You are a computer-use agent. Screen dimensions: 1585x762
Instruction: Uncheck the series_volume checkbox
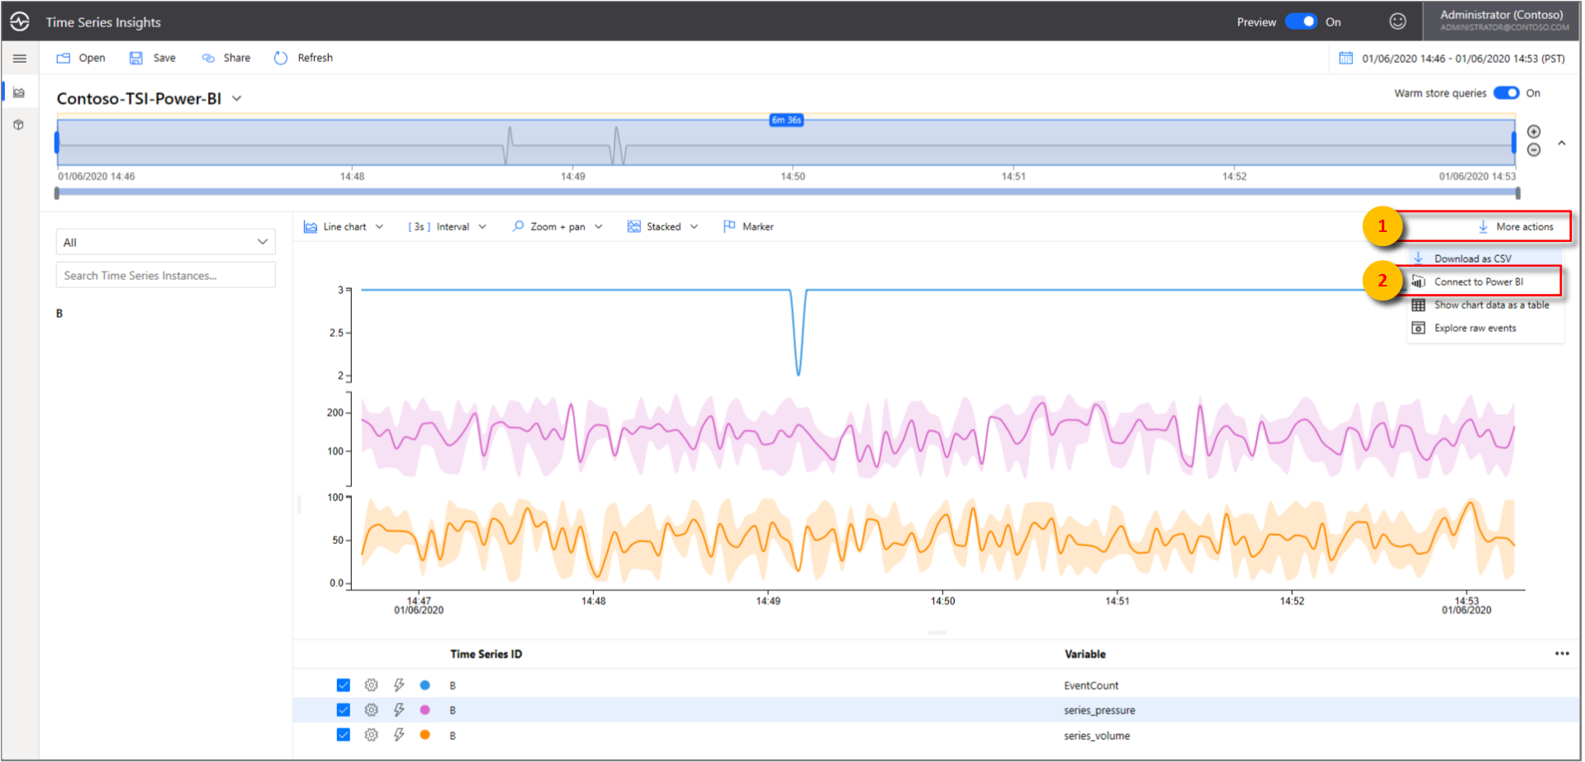click(344, 735)
